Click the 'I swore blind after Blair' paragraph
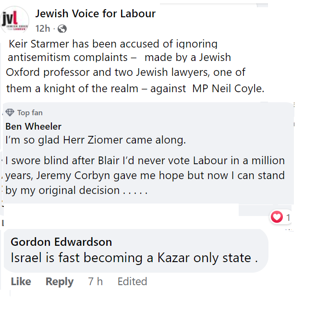Image resolution: width=316 pixels, height=313 pixels. point(145,175)
